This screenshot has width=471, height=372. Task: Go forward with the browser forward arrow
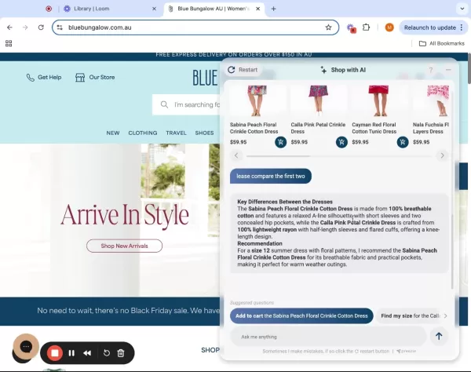coord(25,27)
